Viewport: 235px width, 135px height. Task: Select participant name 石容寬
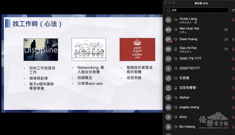pos(184,78)
